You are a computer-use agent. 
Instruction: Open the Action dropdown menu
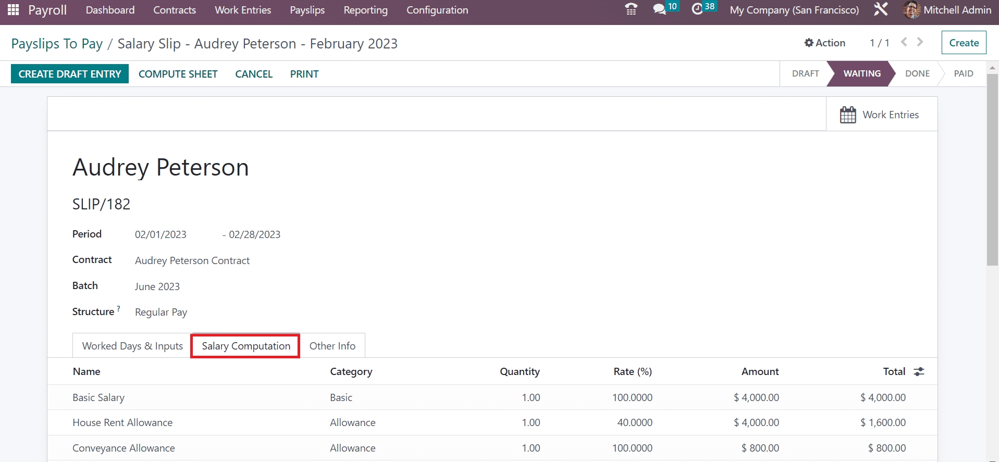click(x=825, y=43)
